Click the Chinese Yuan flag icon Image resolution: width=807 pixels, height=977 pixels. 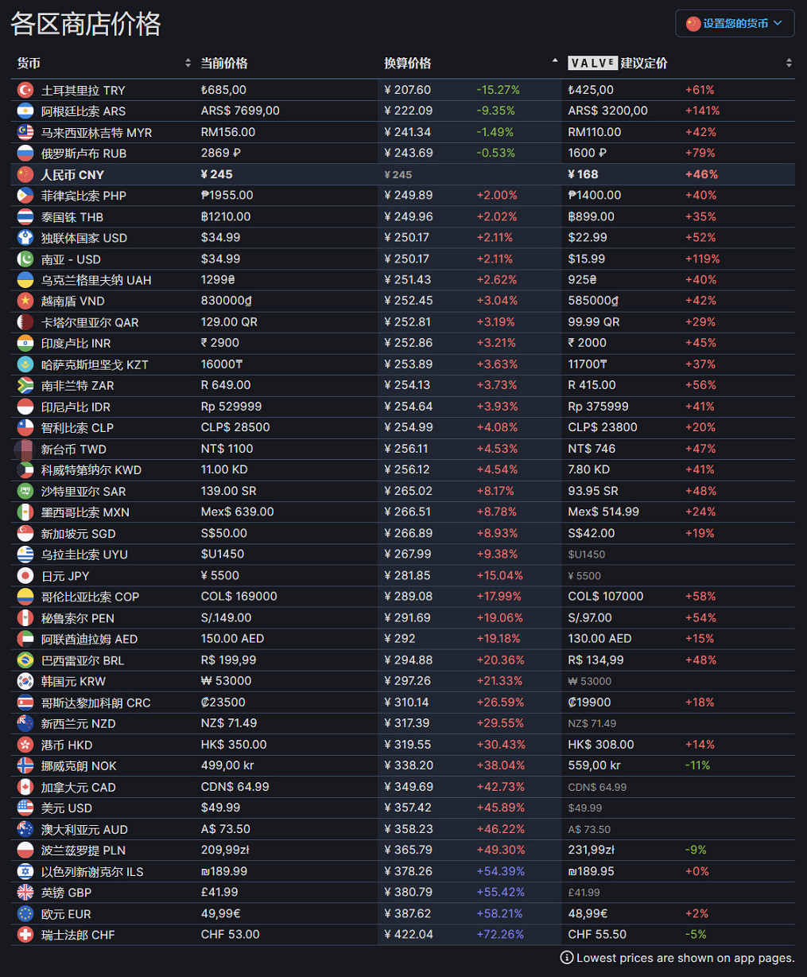coord(25,174)
